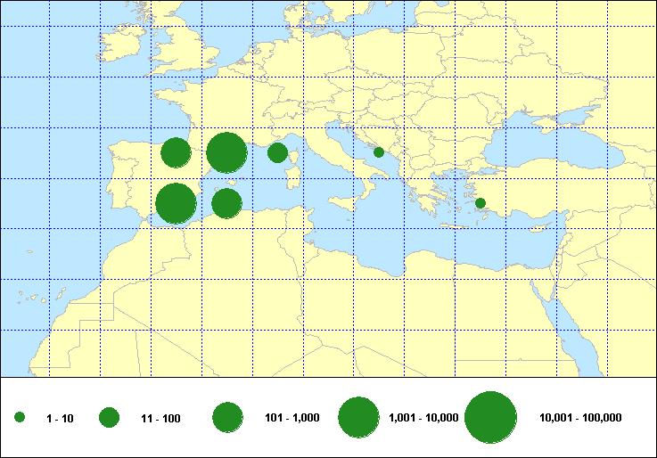The width and height of the screenshot is (657, 458).
Task: Select the "11 - 100" legend text
Action: click(x=160, y=418)
